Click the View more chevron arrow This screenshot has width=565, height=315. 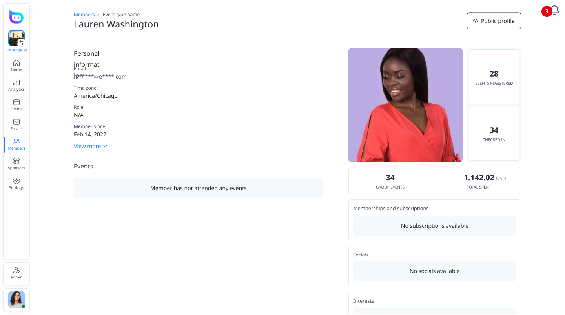105,146
